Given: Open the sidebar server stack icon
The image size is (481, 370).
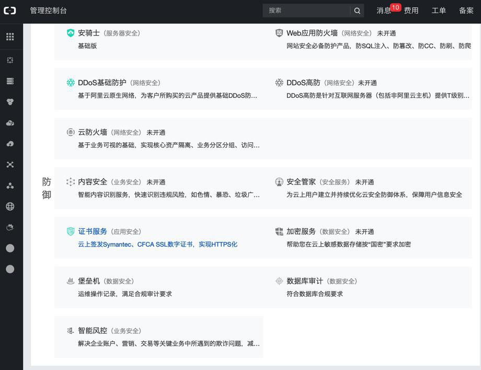Looking at the screenshot, I should coord(10,81).
